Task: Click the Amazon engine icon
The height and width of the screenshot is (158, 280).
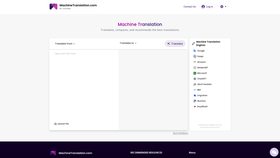Action: point(195,62)
